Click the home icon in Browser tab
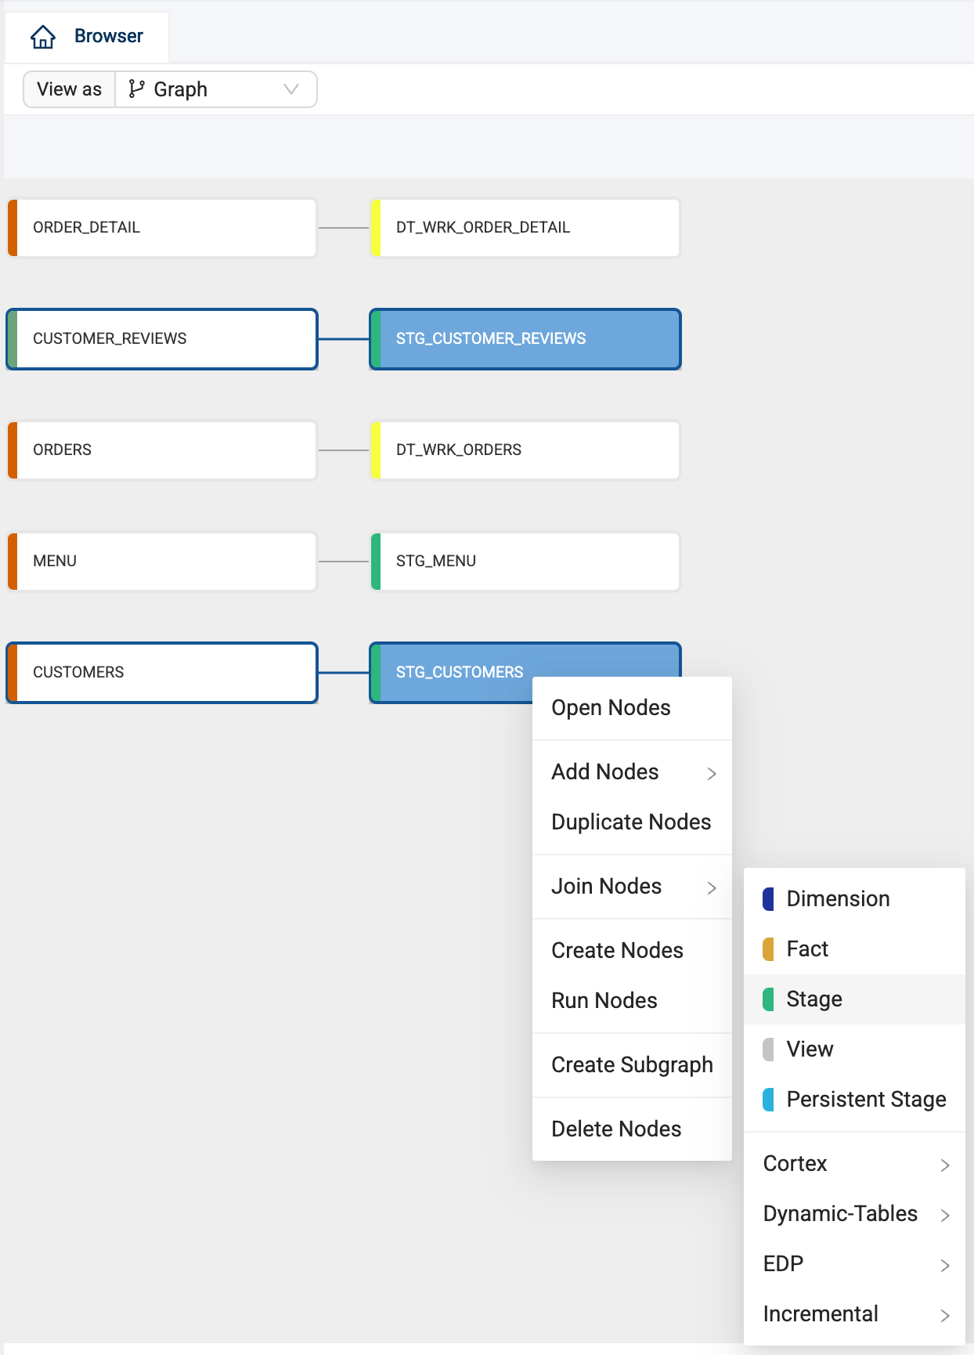974x1355 pixels. pyautogui.click(x=43, y=37)
